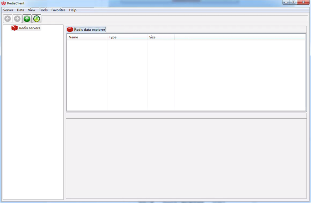Click the Redis cube icon beside Redis servers
The height and width of the screenshot is (203, 311).
click(14, 28)
